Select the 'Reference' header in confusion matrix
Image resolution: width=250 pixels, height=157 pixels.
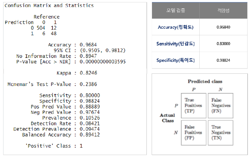[46, 17]
